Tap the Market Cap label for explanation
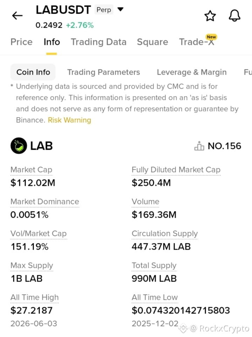Viewport: 252px width, 337px height. click(x=31, y=170)
